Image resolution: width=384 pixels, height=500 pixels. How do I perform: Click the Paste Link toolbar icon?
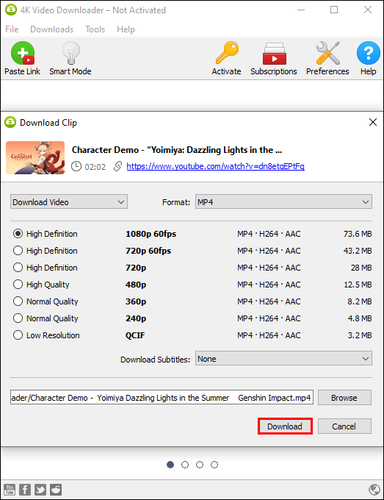pyautogui.click(x=23, y=53)
